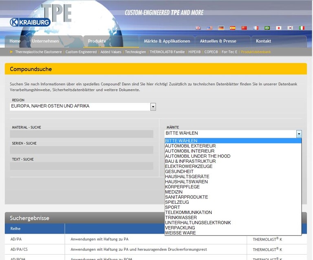Select the German flag language icon

coord(221,28)
